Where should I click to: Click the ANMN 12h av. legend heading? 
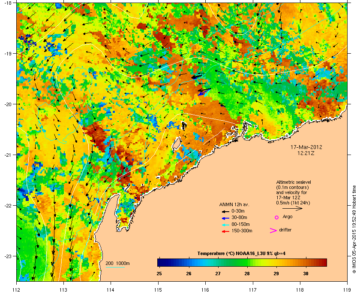[234, 204]
